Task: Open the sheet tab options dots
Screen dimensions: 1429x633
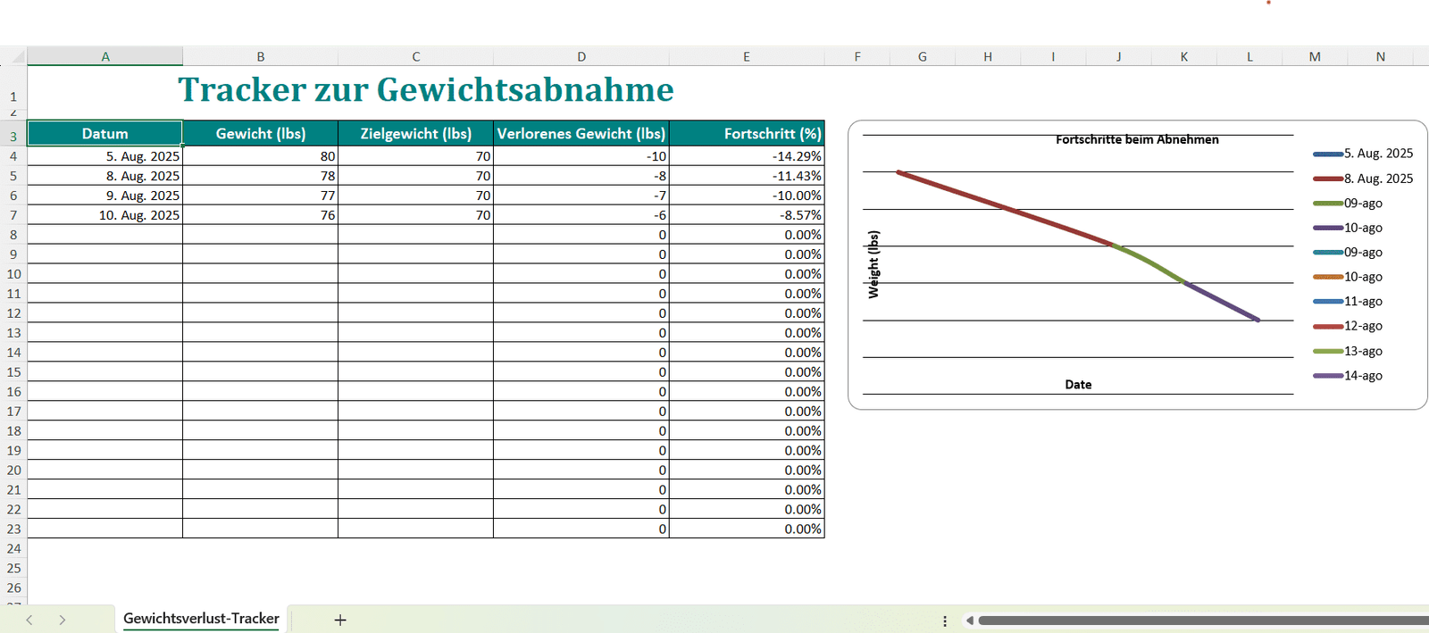Action: (x=945, y=621)
